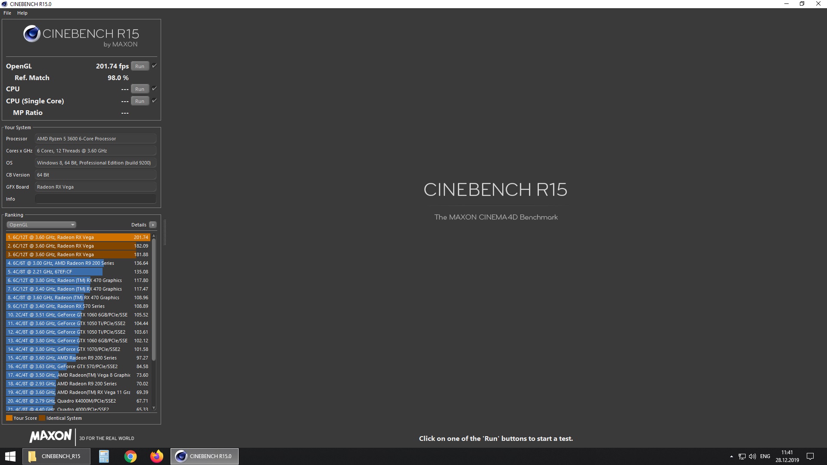Click the network tray icon
This screenshot has width=827, height=465.
pyautogui.click(x=742, y=456)
